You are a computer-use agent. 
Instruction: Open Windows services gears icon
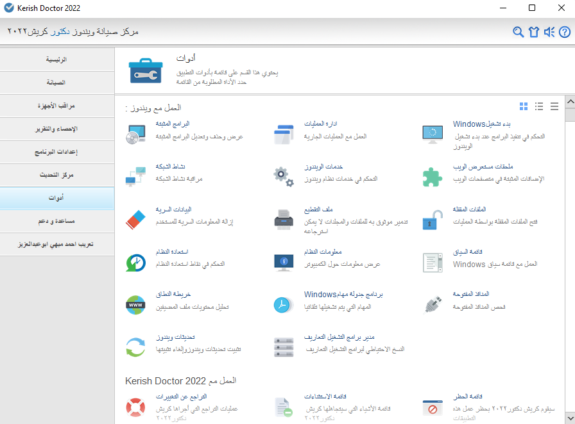(x=284, y=177)
